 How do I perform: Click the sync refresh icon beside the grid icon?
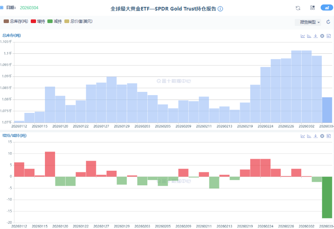[298, 8]
